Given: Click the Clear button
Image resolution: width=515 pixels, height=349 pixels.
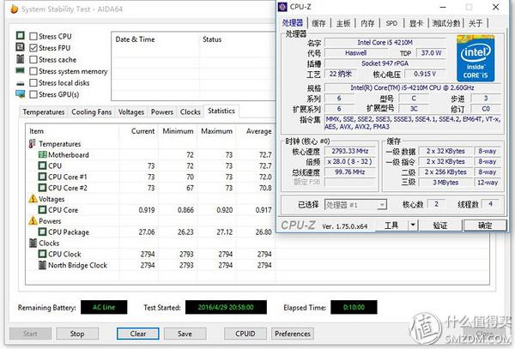Looking at the screenshot, I should 138,334.
